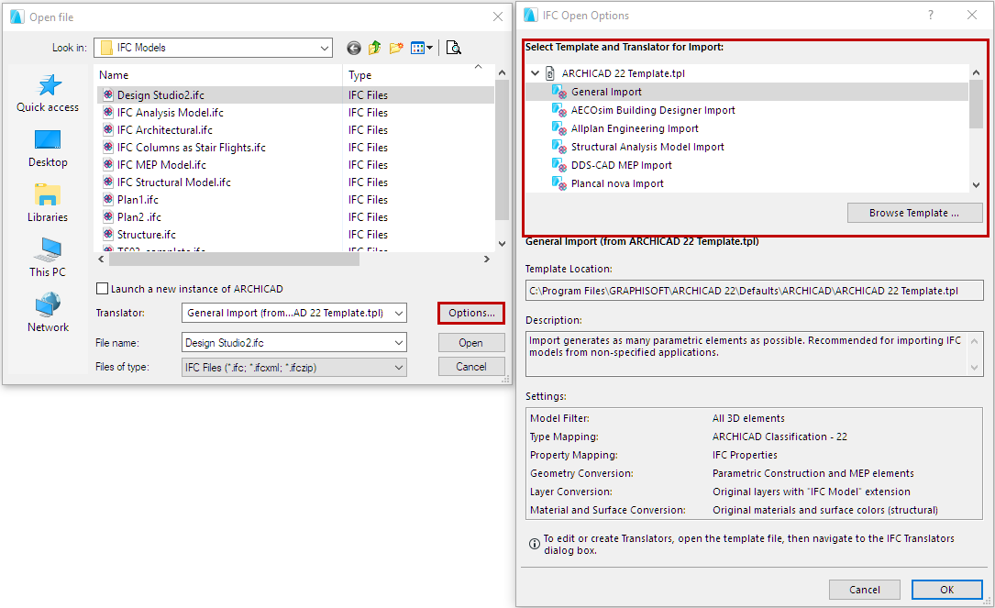Go up one folder level icon
Viewport: 995px width, 608px height.
(374, 48)
